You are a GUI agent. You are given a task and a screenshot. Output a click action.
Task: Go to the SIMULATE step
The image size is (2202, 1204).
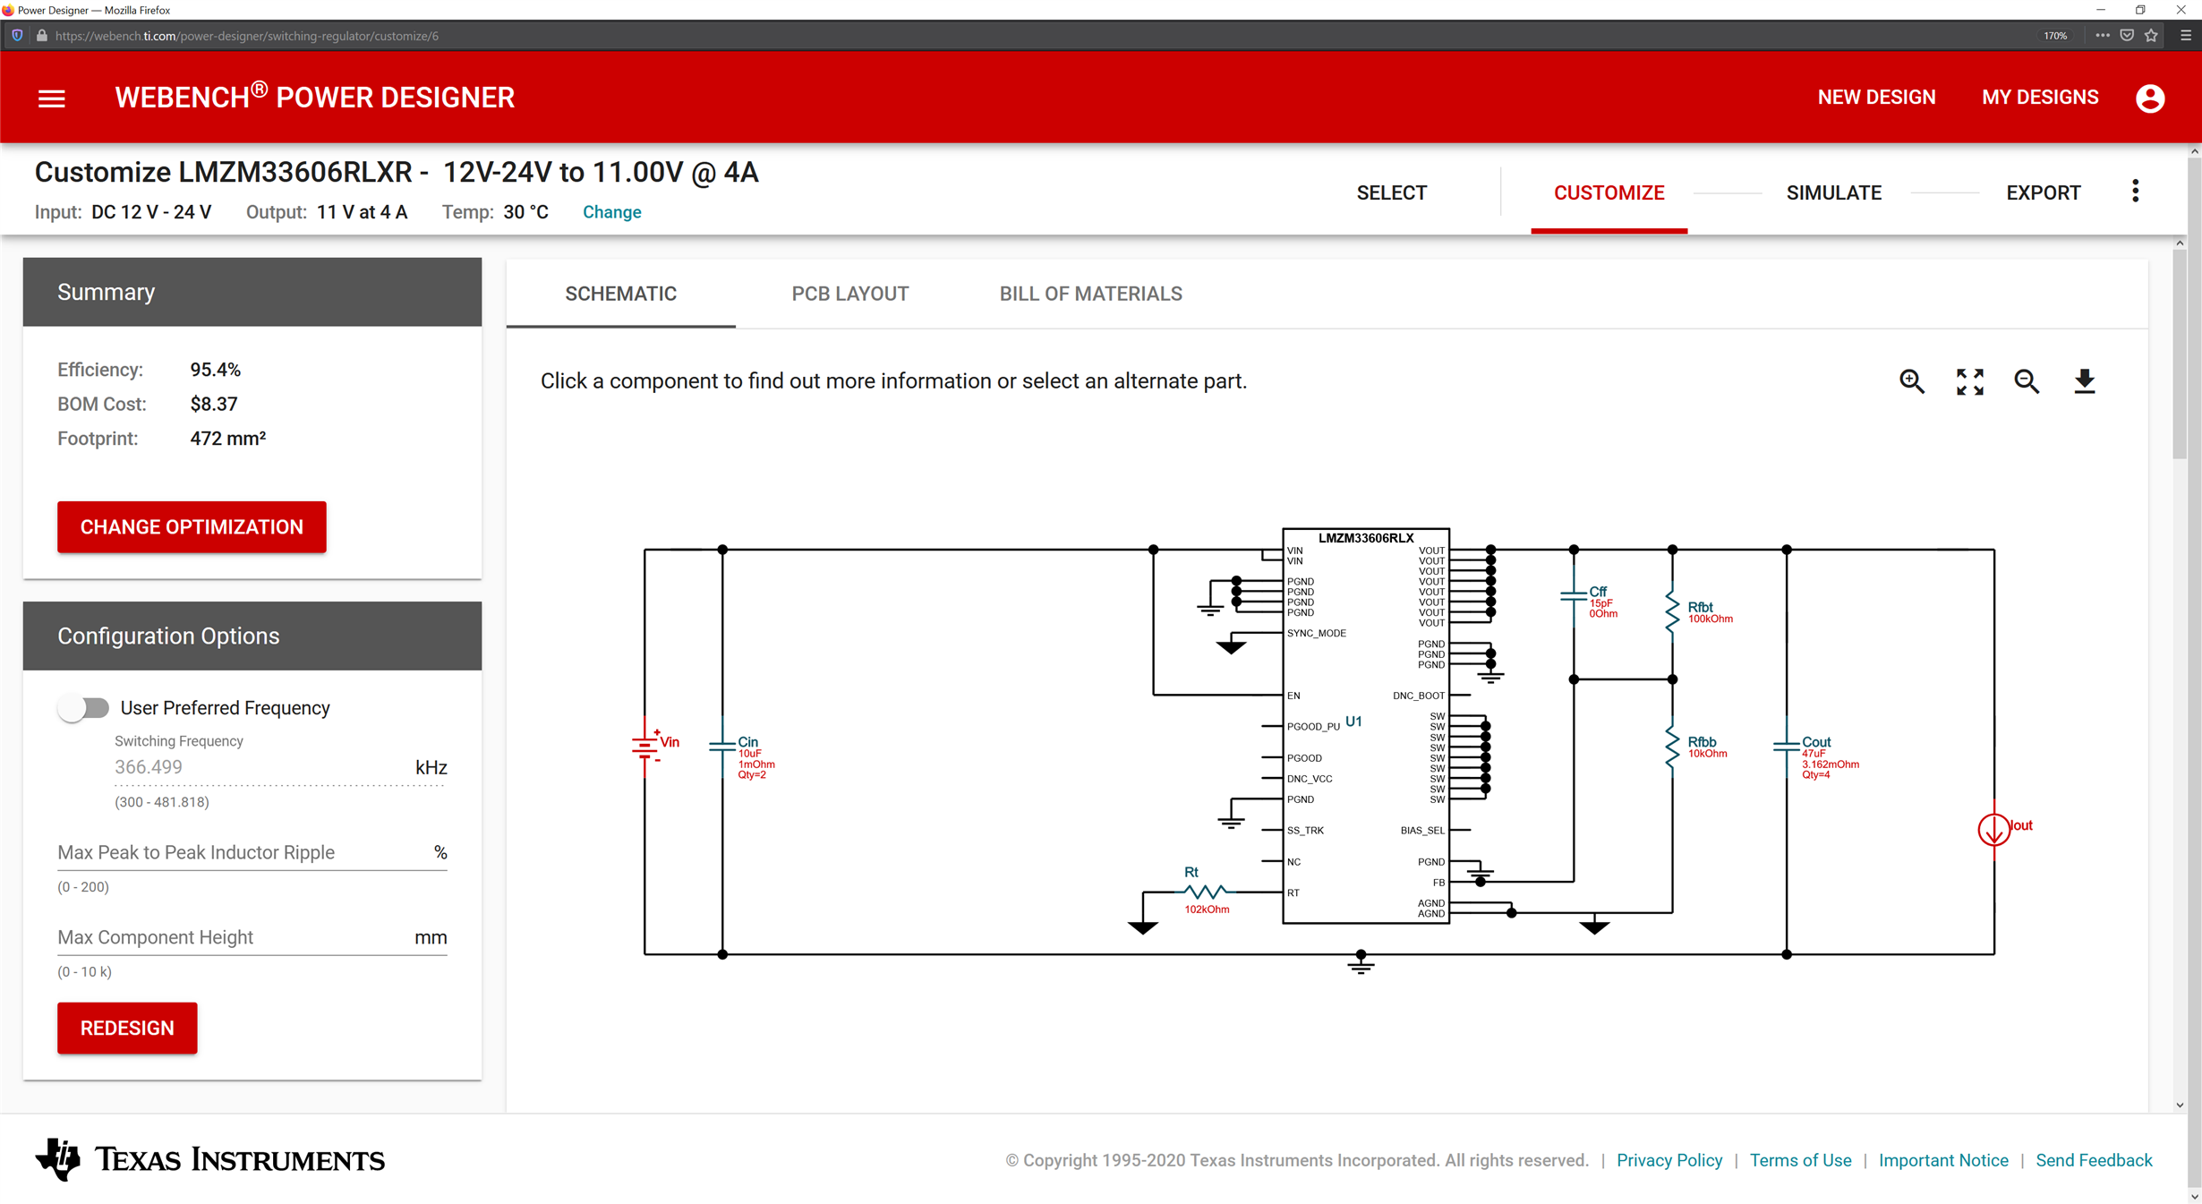pyautogui.click(x=1833, y=193)
